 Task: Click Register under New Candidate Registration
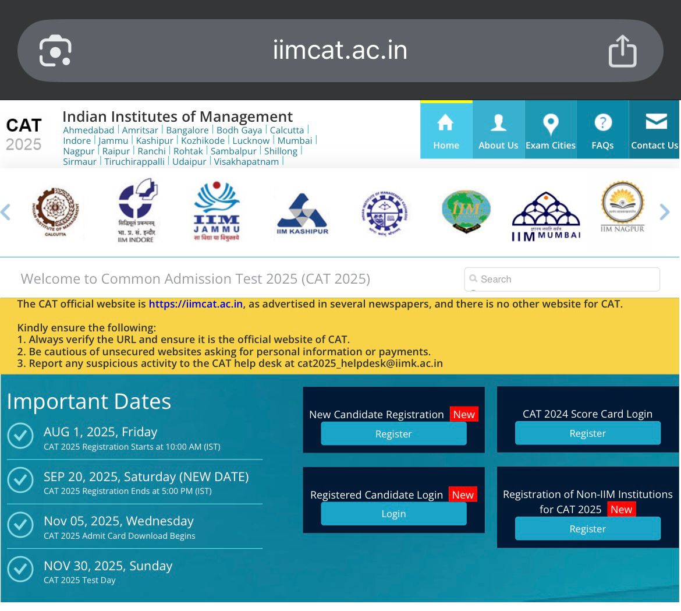tap(393, 434)
